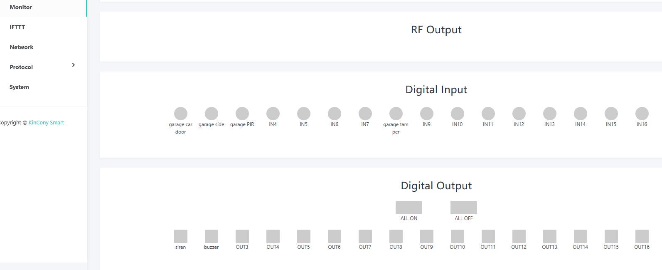Expand the Protocol submenu chevron
The height and width of the screenshot is (270, 662).
pos(74,65)
